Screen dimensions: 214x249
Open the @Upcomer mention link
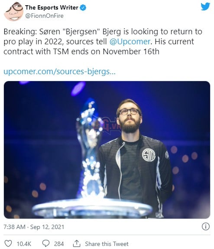point(130,42)
